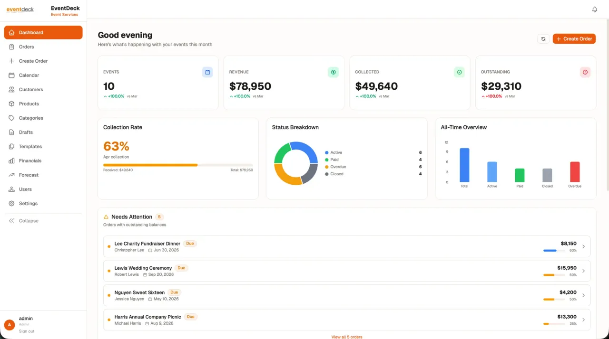Click the Outstanding alert icon
The image size is (609, 339).
(585, 72)
